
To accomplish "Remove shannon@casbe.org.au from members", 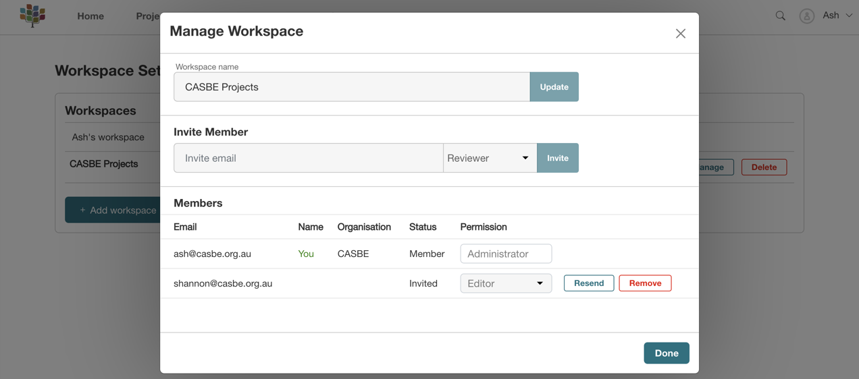I will [645, 283].
